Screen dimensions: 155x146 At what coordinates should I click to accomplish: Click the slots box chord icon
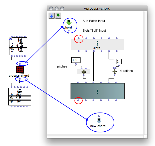click(x=98, y=43)
